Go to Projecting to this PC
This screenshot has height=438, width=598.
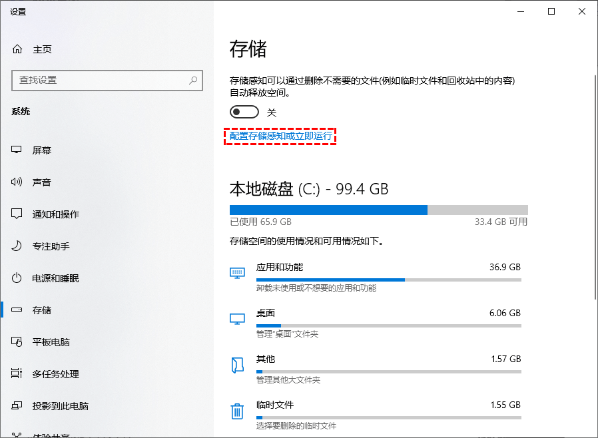(x=60, y=406)
